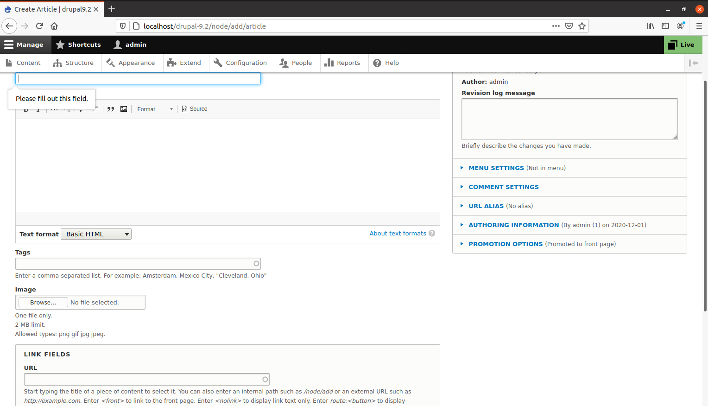Toggle the Live workspace switcher
The width and height of the screenshot is (708, 406).
click(x=683, y=44)
